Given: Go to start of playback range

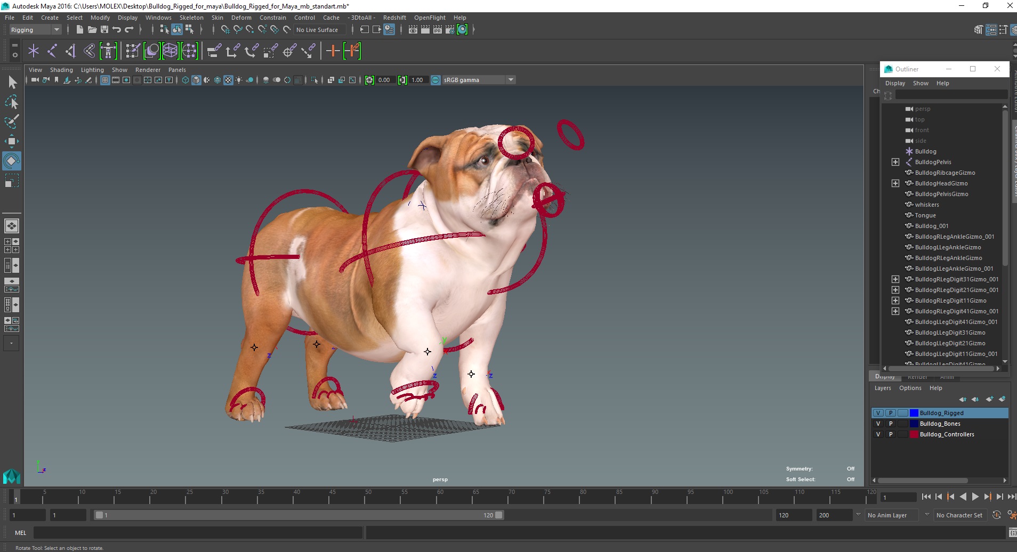Looking at the screenshot, I should 926,497.
